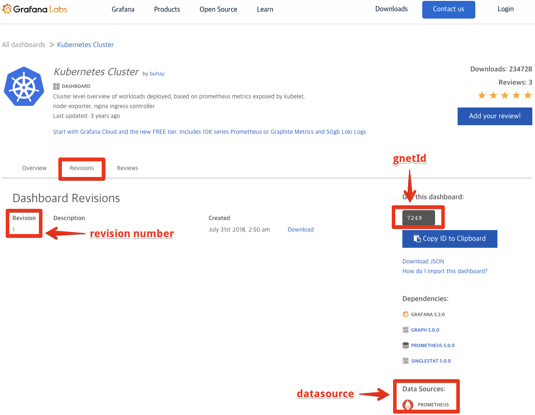Click Last updated: 3 years ago text
This screenshot has width=535, height=415.
click(x=86, y=116)
